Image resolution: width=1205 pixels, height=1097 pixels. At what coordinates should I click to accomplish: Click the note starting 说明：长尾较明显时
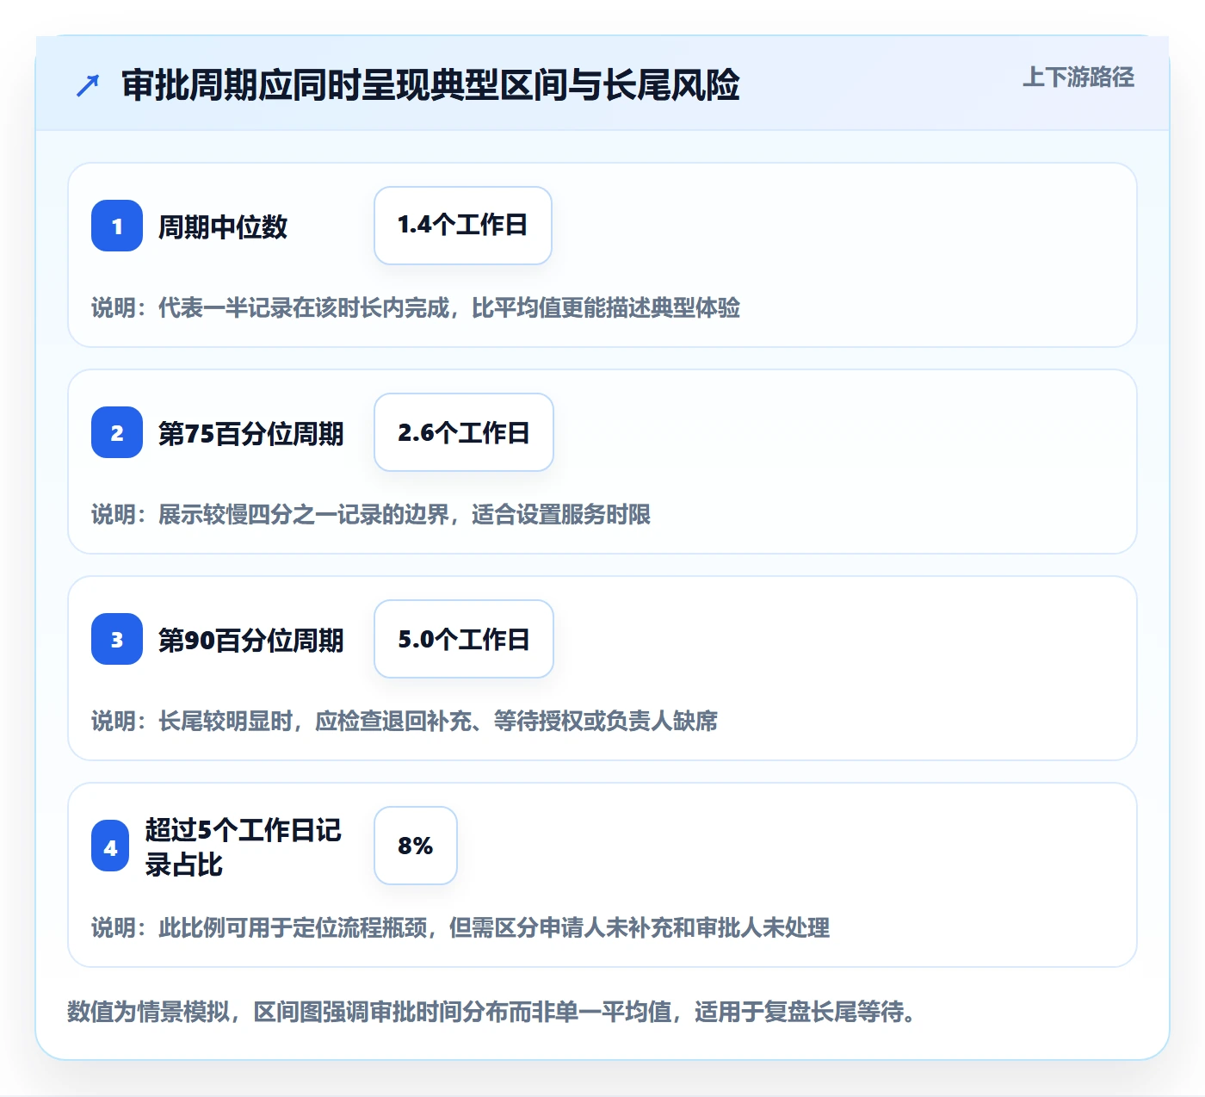[x=405, y=721]
